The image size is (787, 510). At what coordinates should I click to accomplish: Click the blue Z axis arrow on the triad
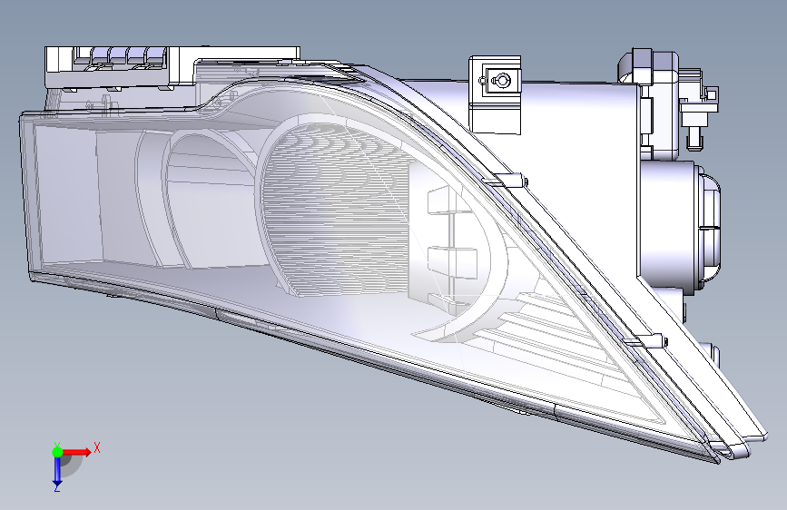point(57,472)
